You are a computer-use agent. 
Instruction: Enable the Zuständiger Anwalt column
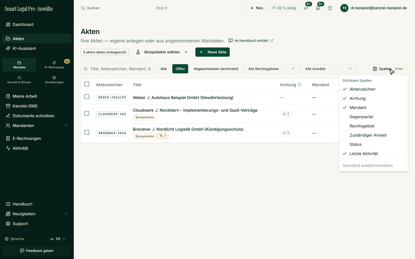coord(373,135)
